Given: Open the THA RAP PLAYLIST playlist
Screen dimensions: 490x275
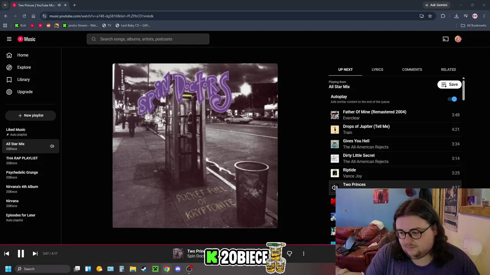Looking at the screenshot, I should point(31,160).
